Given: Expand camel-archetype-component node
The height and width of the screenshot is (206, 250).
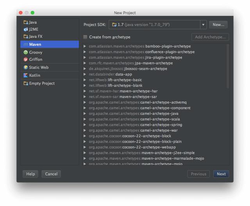Looking at the screenshot, I should (85, 108).
